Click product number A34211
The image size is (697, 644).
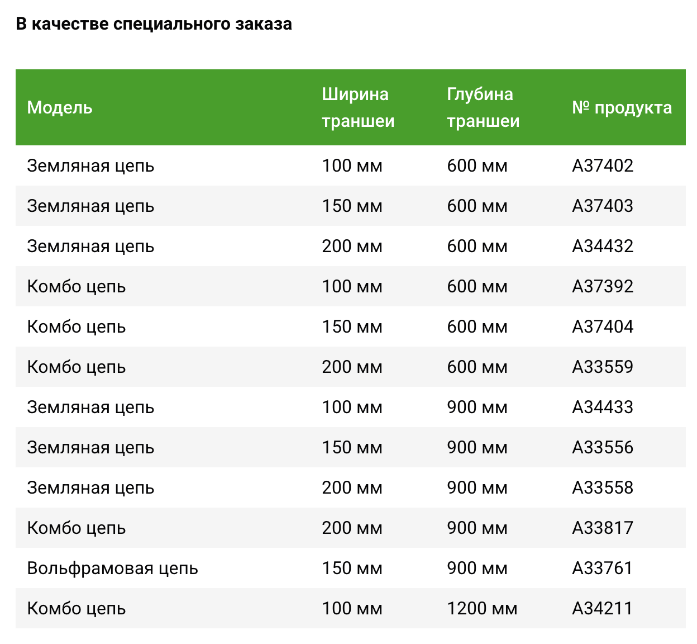tap(602, 608)
